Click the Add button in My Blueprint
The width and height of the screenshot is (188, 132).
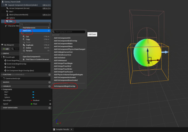tap(6, 49)
